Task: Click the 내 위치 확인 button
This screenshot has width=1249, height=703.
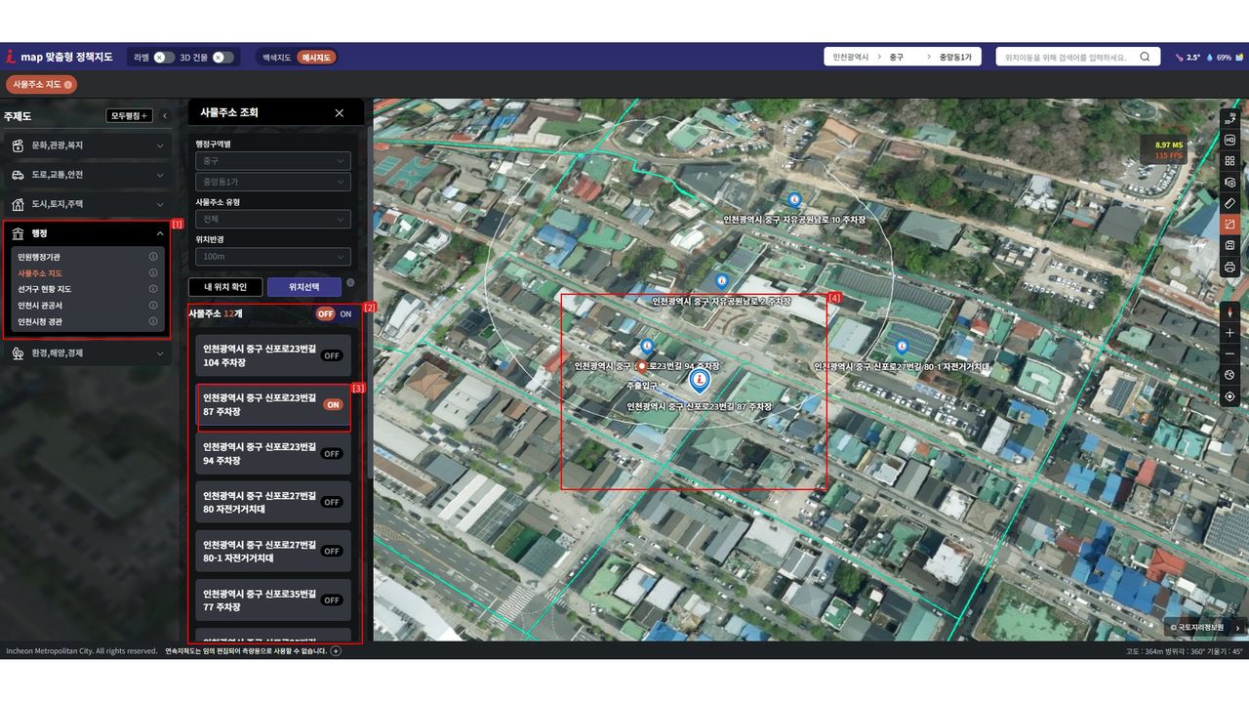Action: click(x=224, y=287)
